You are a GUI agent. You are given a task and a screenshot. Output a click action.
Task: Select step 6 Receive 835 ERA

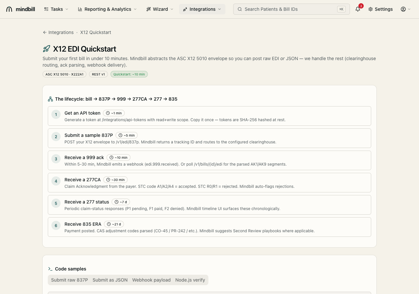(209, 227)
